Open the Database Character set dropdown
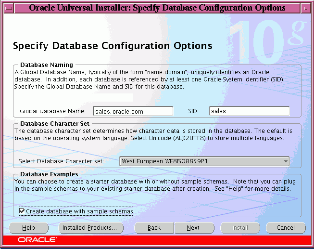 204,161
